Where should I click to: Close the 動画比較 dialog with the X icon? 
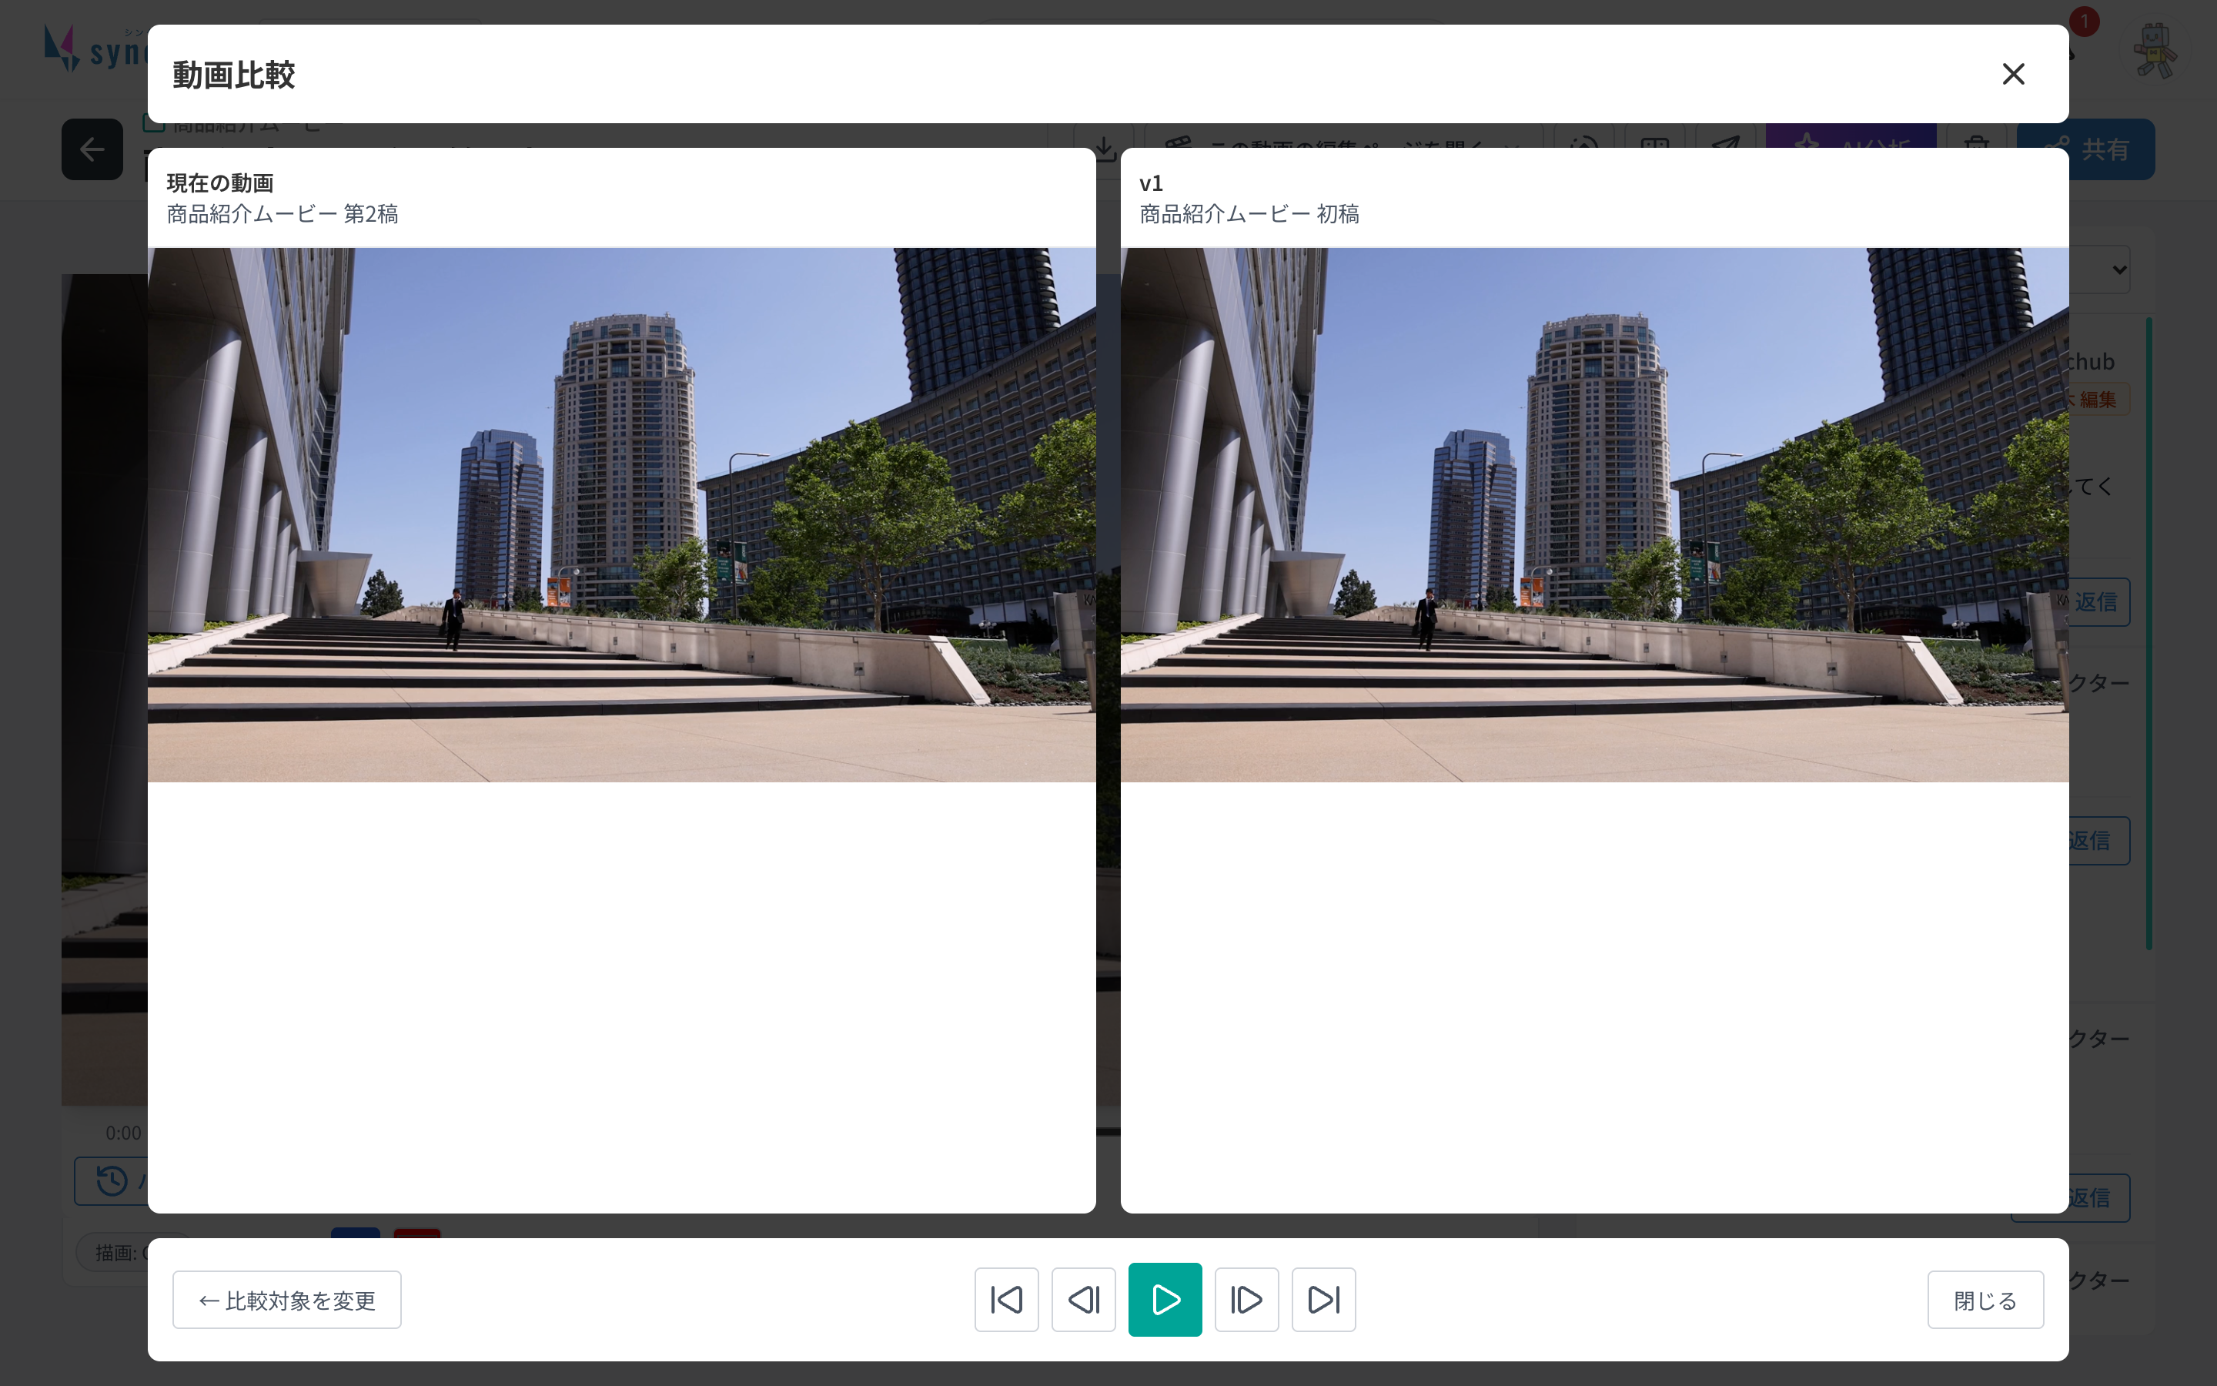(x=2013, y=74)
